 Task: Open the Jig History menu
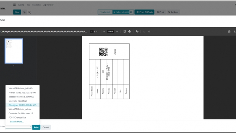coord(48,5)
